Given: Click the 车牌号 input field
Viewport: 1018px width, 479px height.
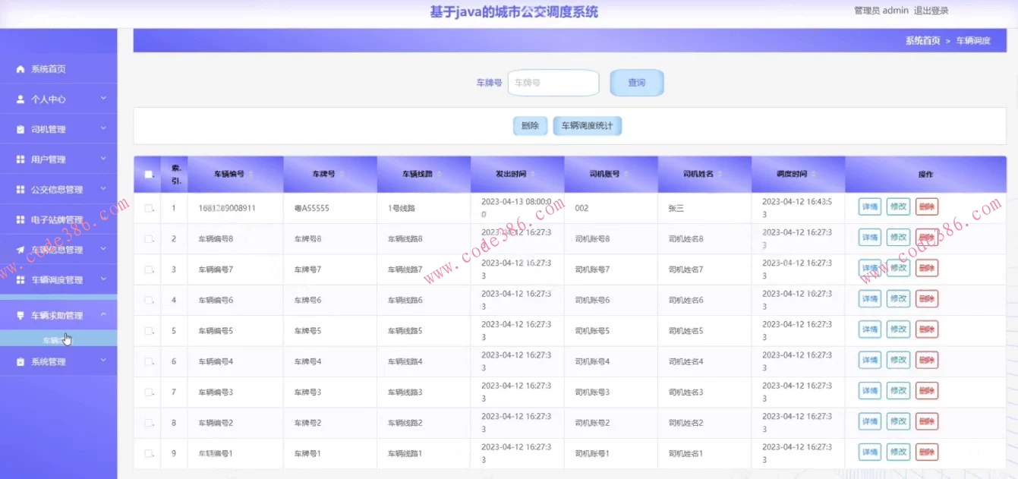Looking at the screenshot, I should click(x=553, y=83).
